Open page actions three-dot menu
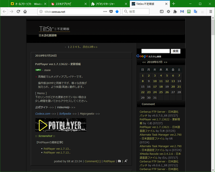Screen dimensions: 215x172 pos(105,12)
